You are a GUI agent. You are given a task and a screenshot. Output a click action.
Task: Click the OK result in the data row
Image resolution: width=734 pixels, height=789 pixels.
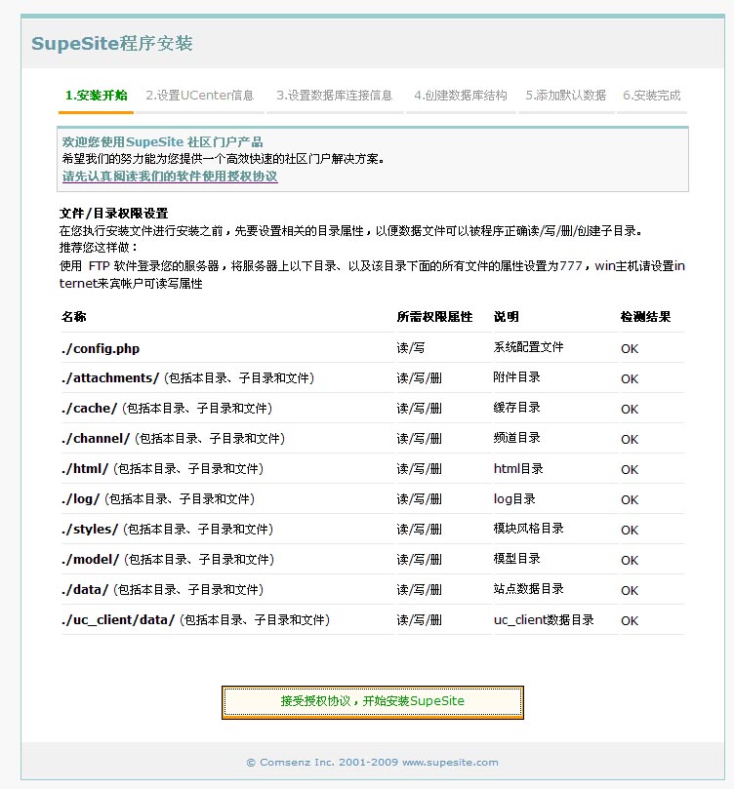(630, 590)
